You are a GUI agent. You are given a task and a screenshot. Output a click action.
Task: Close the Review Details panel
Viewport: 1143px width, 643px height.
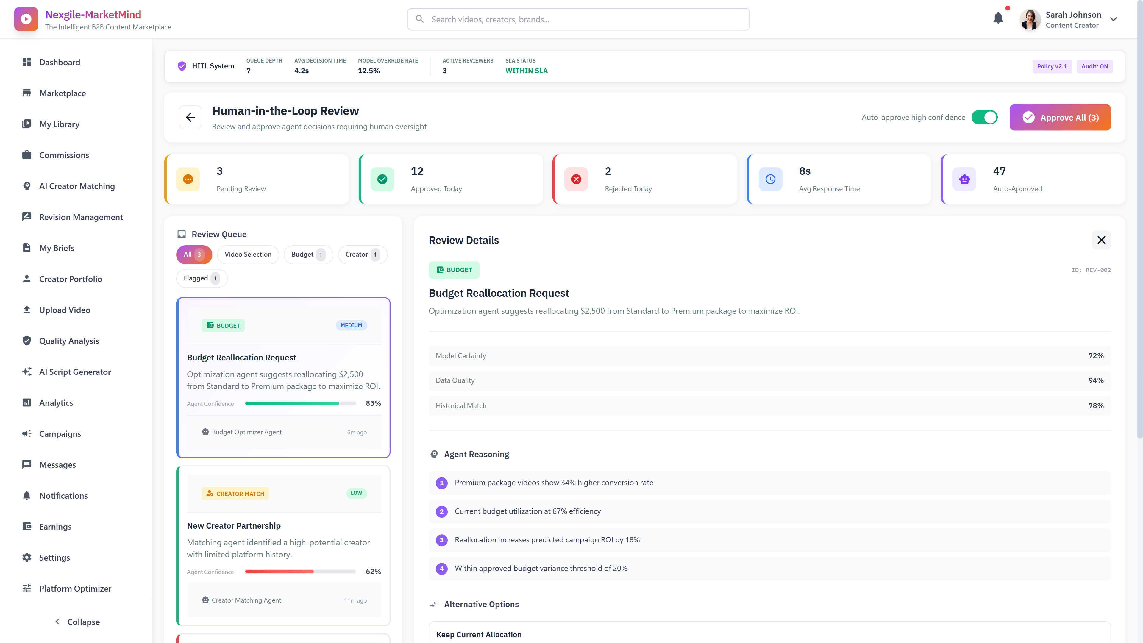(1101, 240)
